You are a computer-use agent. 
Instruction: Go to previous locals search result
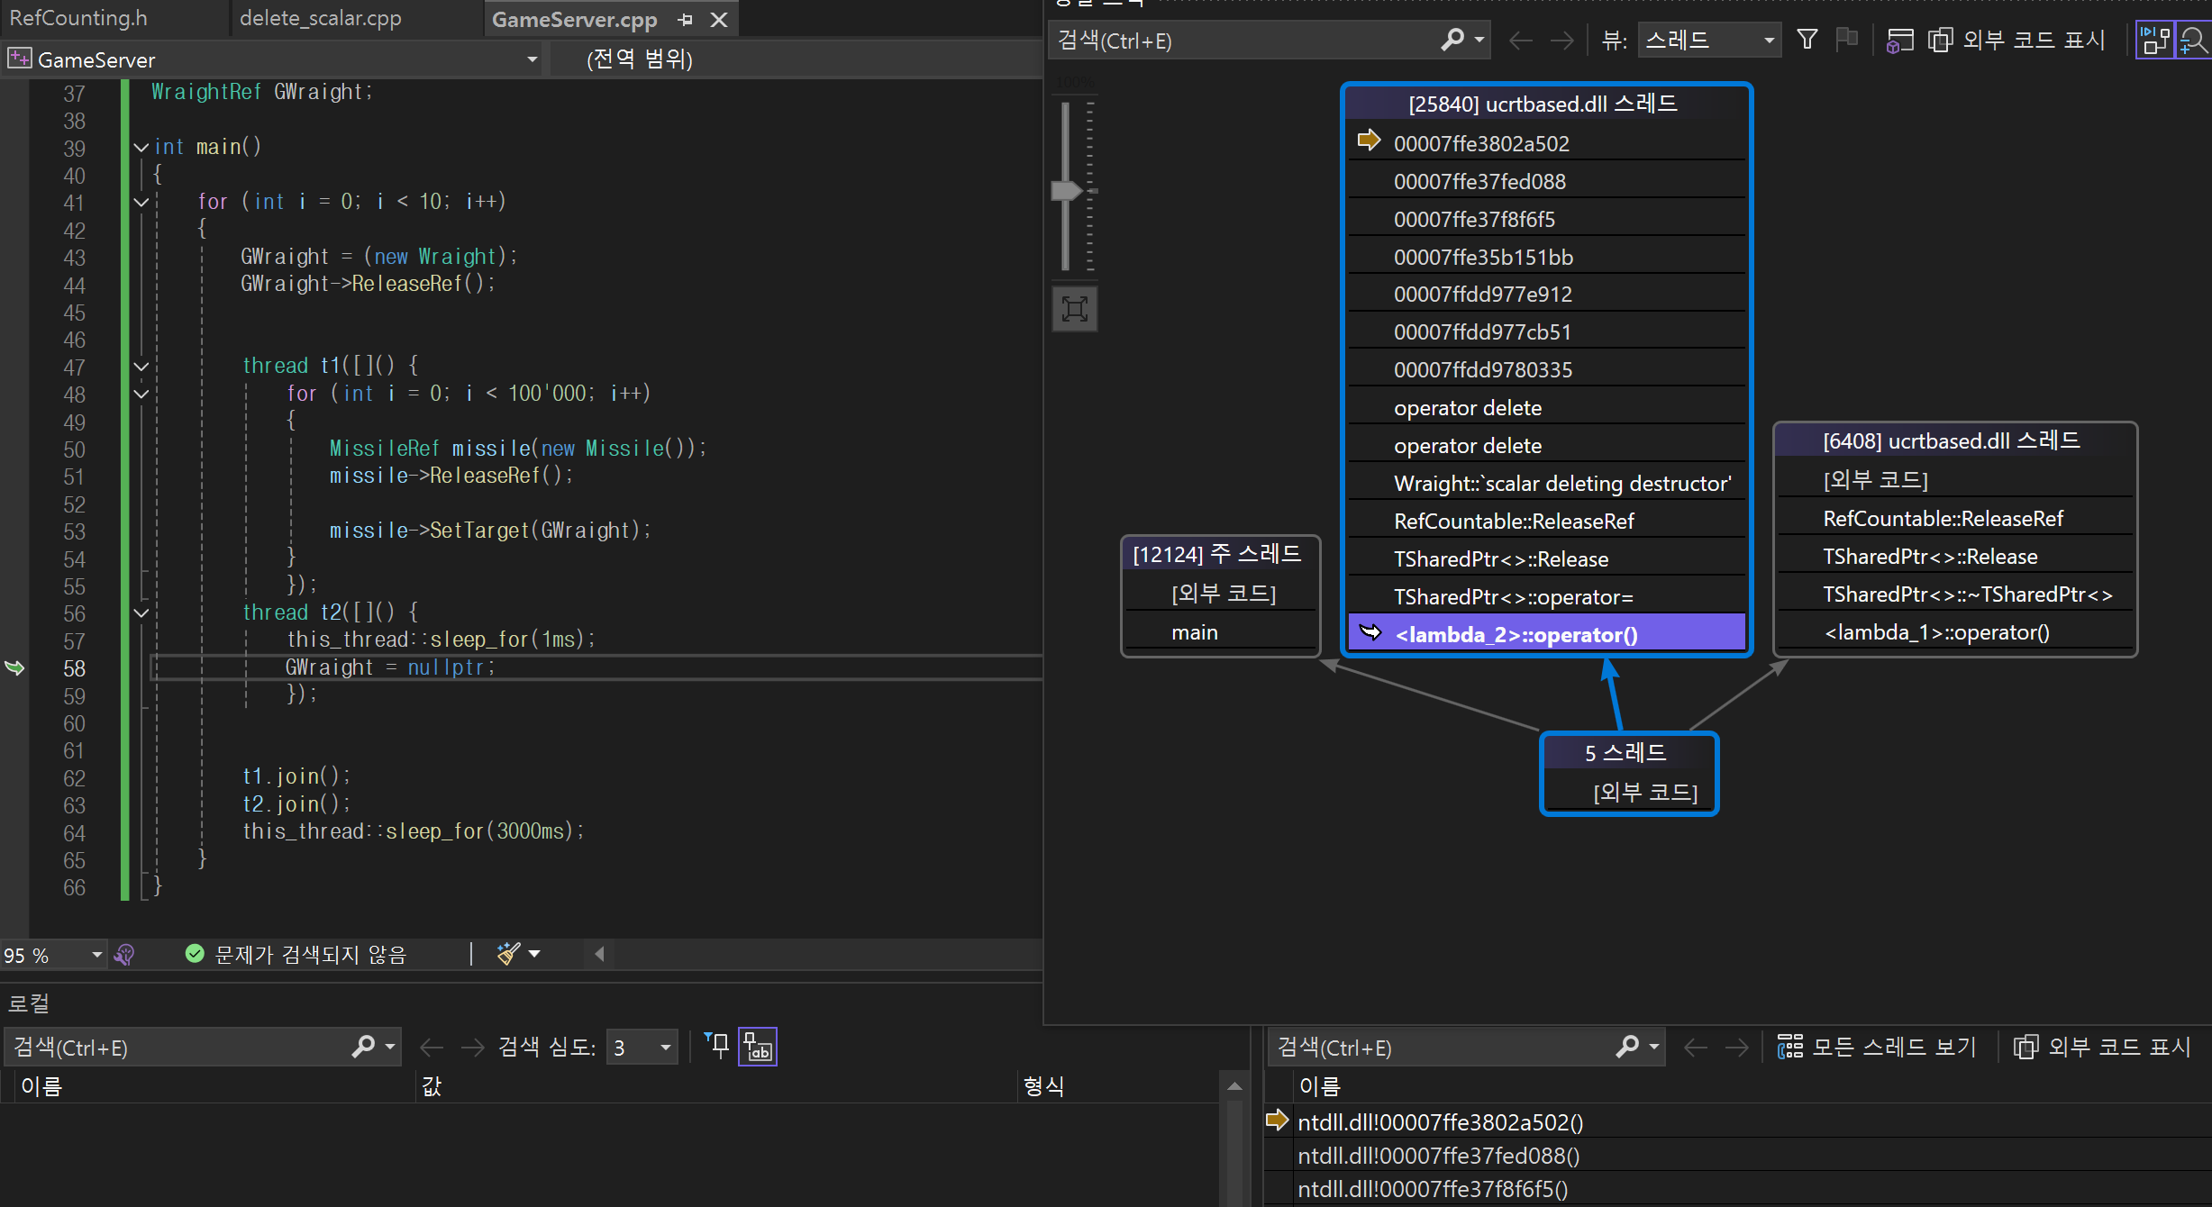[x=432, y=1048]
